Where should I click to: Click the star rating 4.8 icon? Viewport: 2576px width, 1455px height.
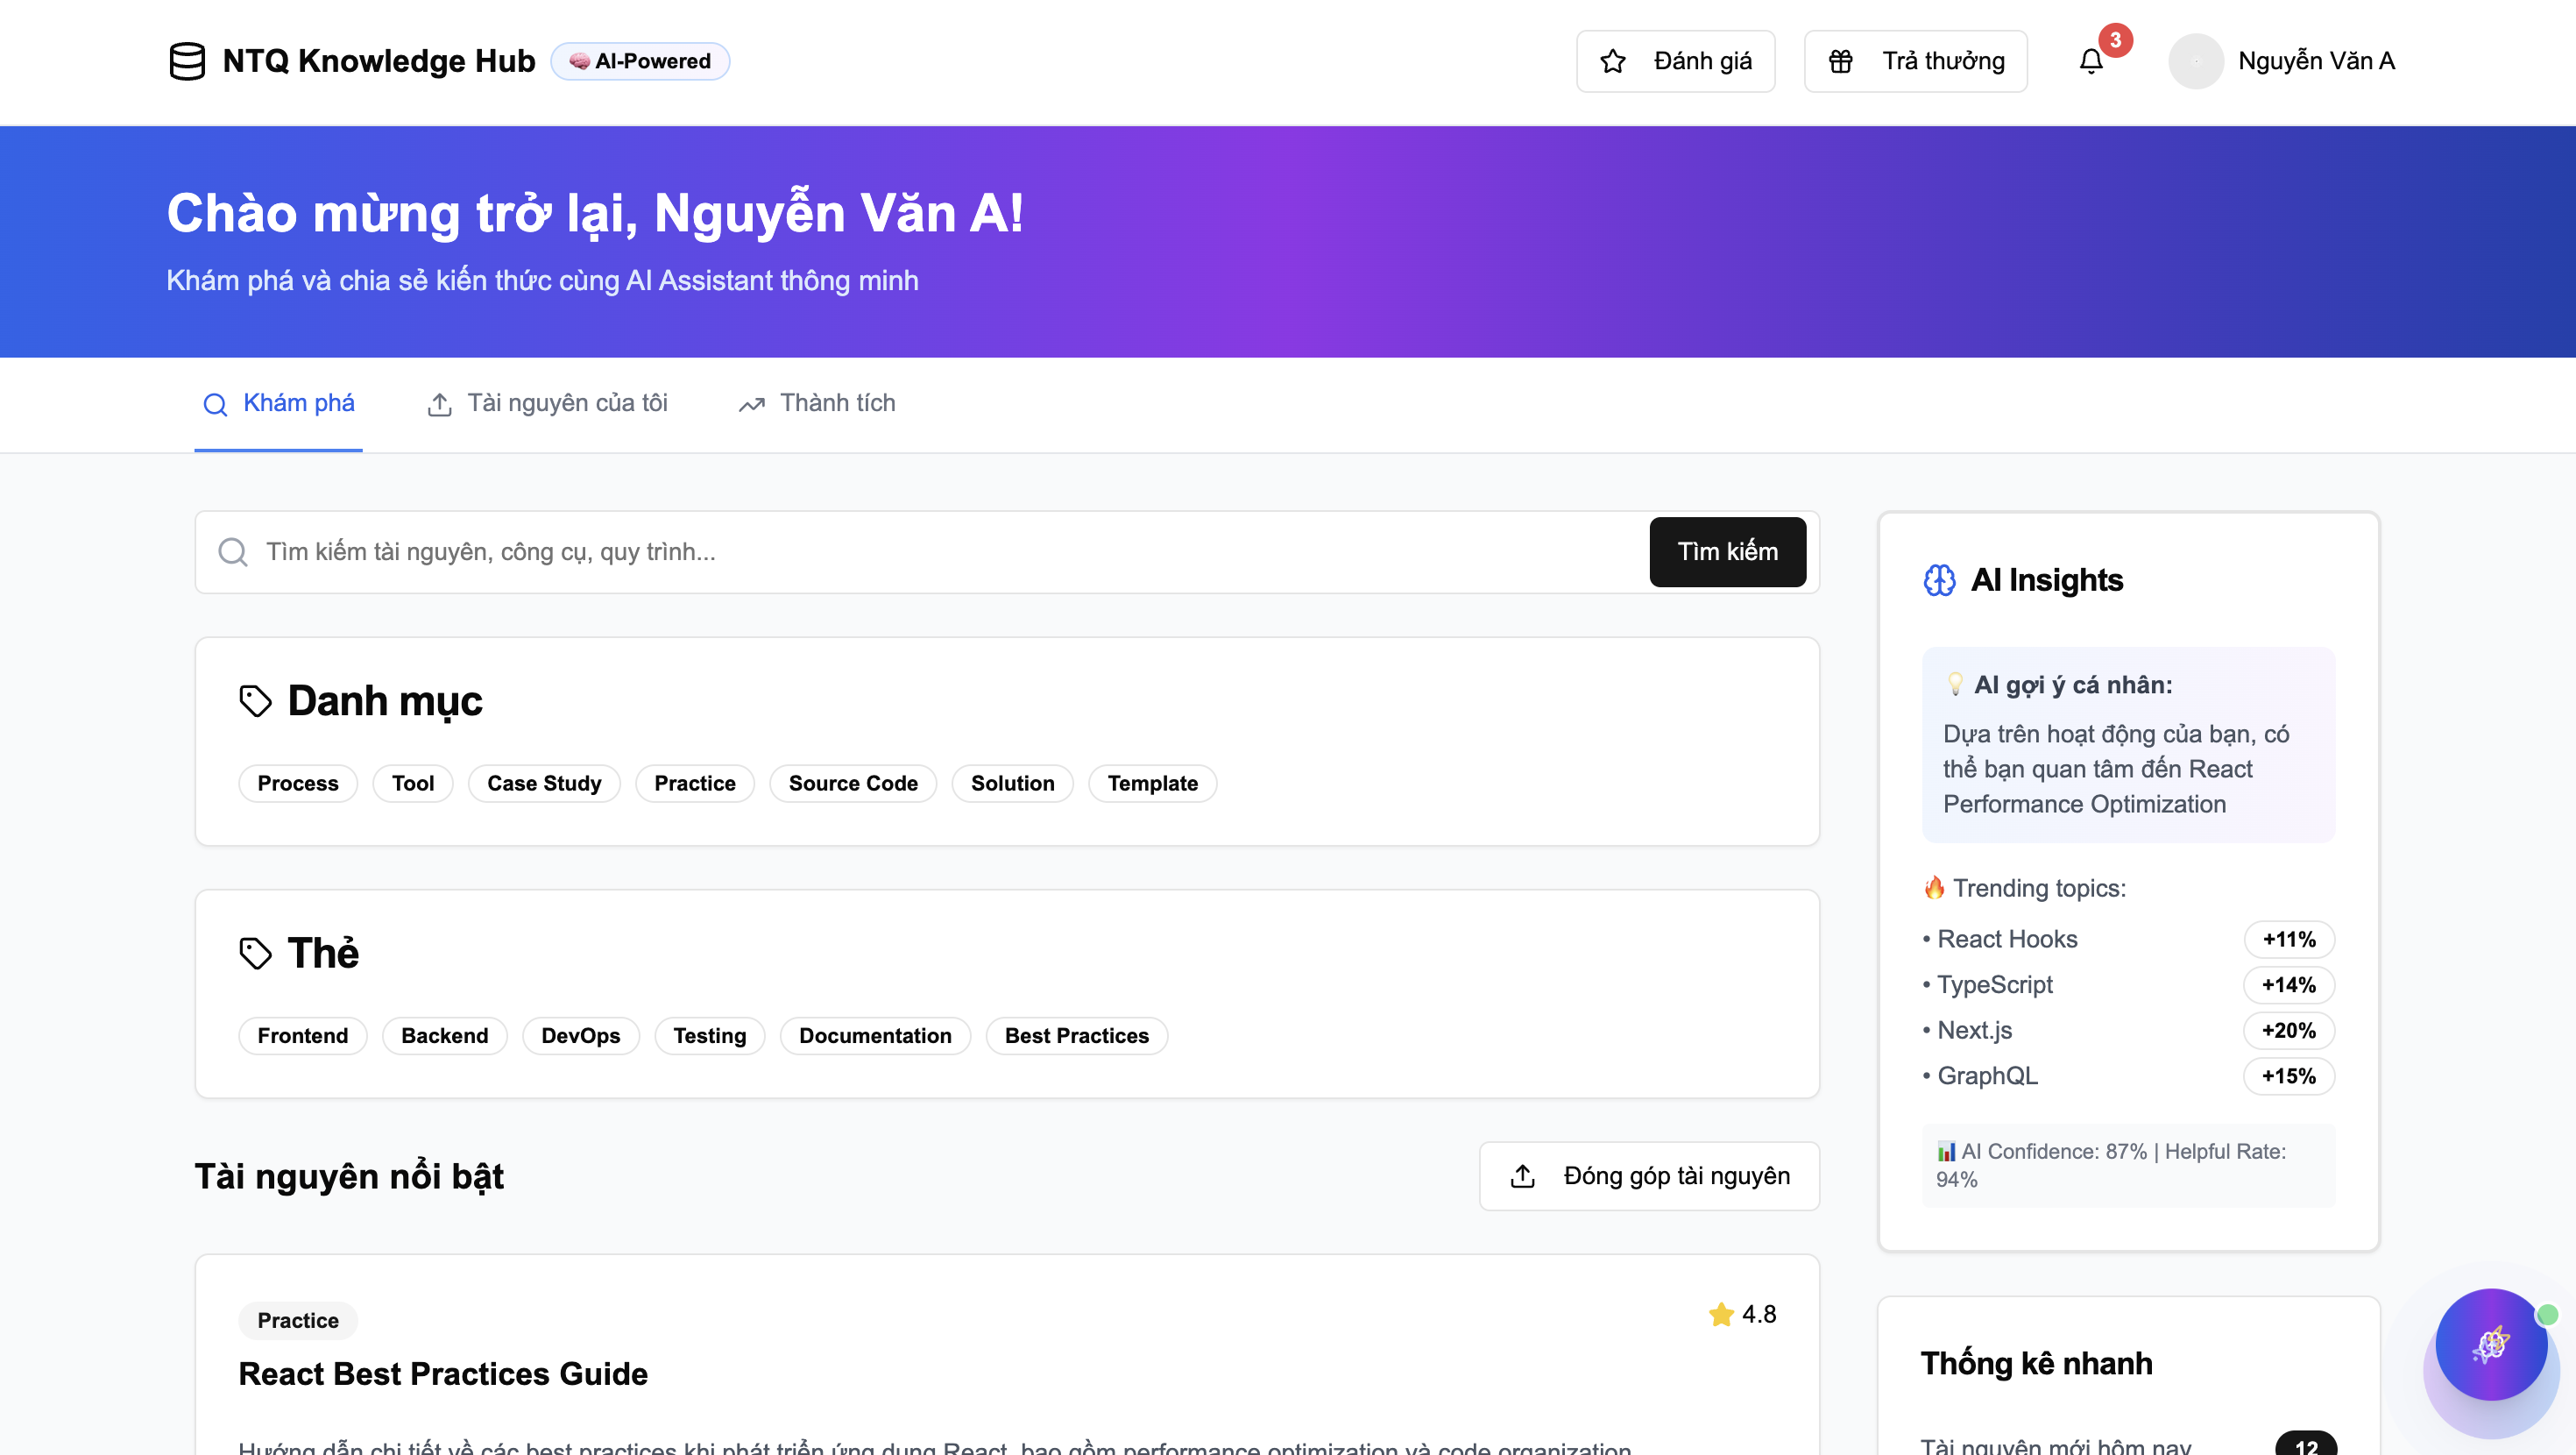pyautogui.click(x=1720, y=1314)
